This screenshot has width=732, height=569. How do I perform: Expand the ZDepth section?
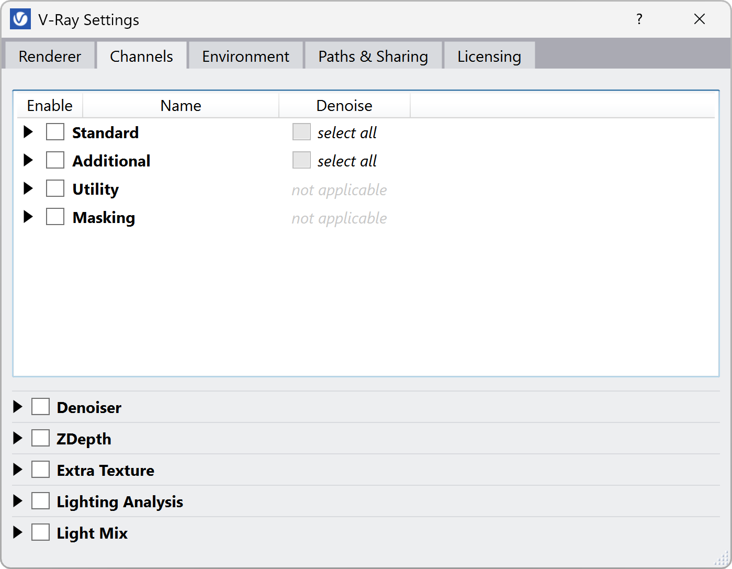coord(18,438)
